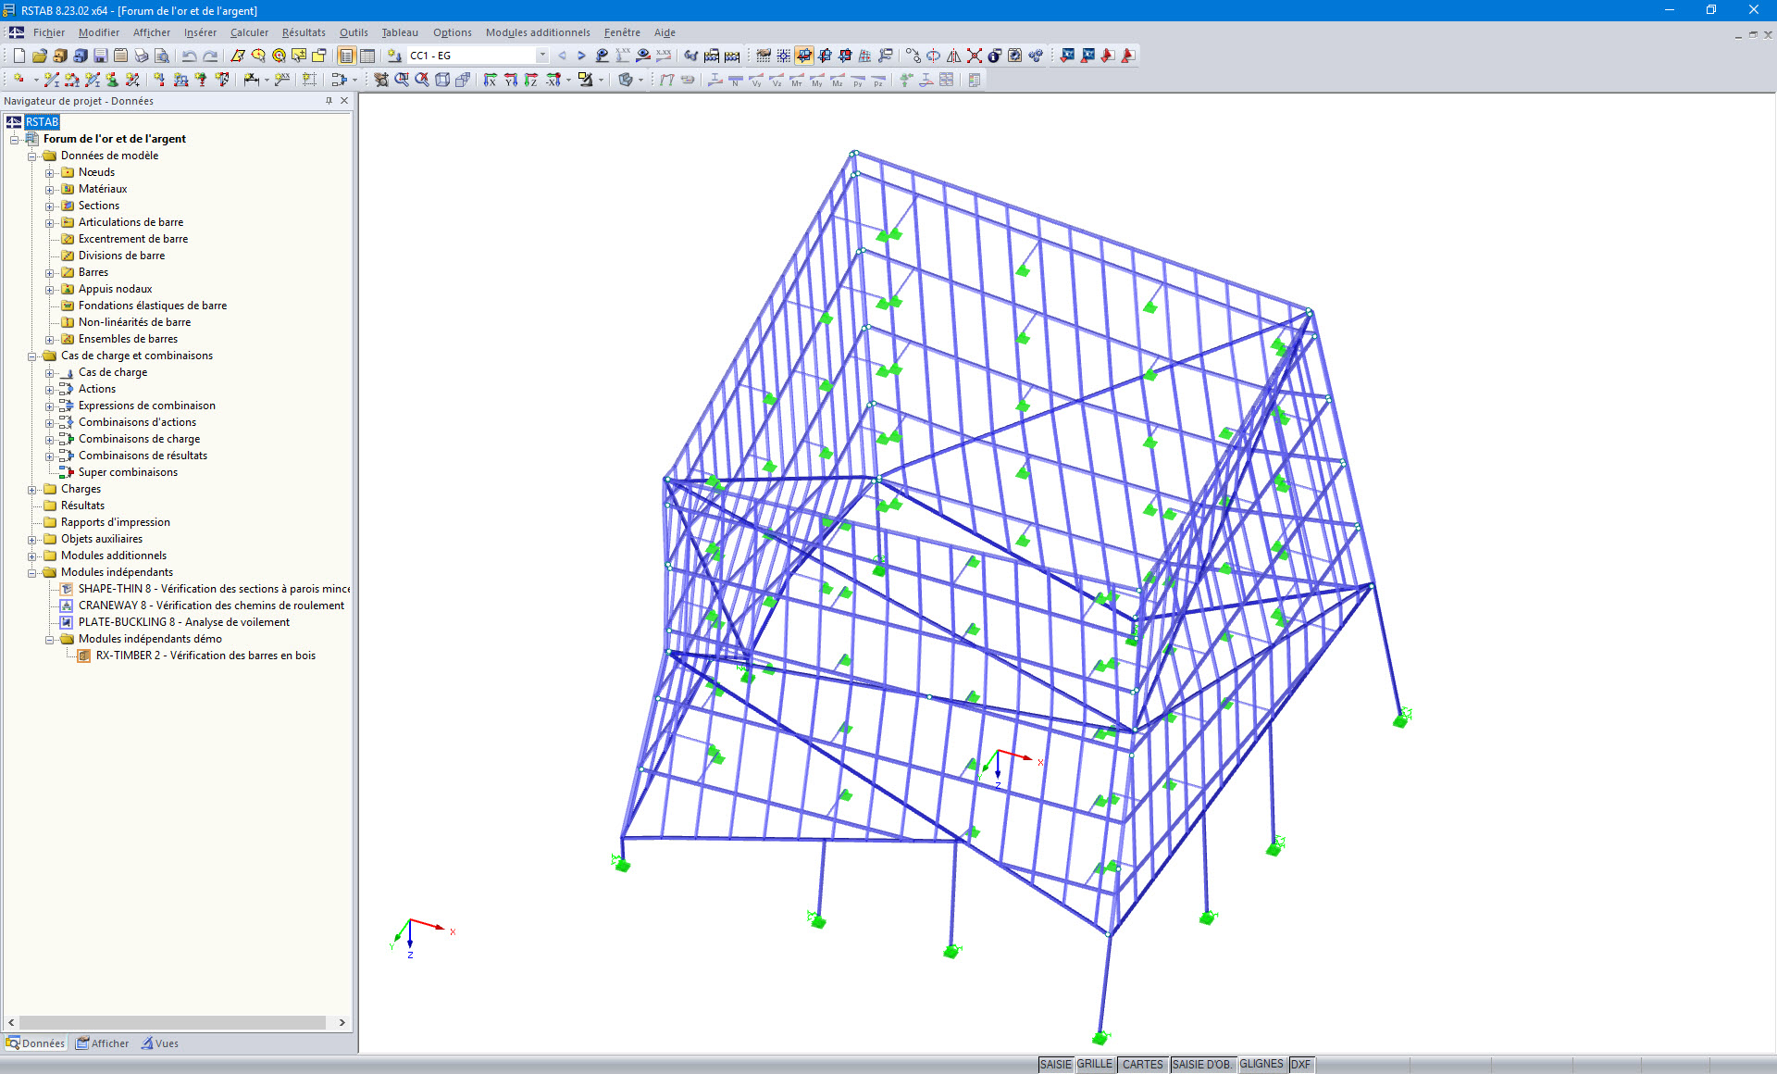1777x1074 pixels.
Task: Click the open folder icon
Action: [x=39, y=56]
